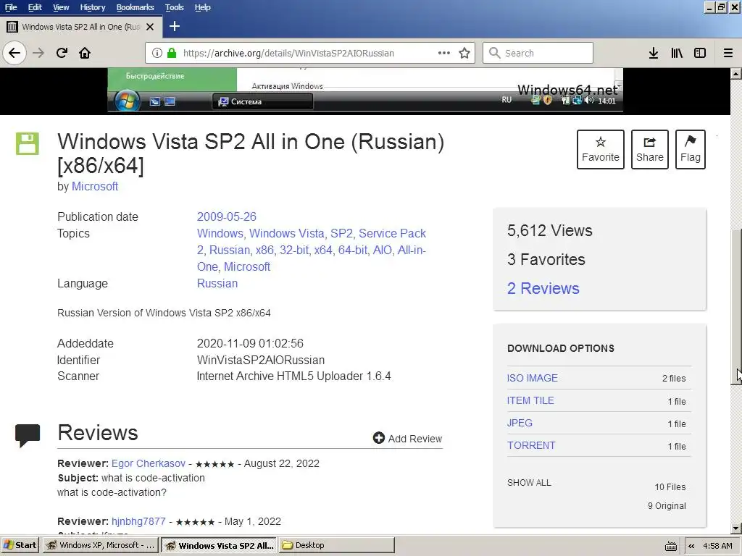Open publication date 2009-05-26 link

coord(226,216)
